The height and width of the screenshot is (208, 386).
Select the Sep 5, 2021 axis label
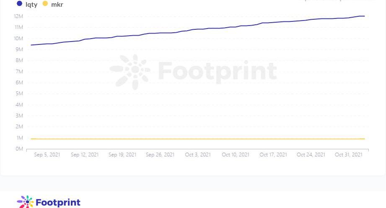point(47,155)
